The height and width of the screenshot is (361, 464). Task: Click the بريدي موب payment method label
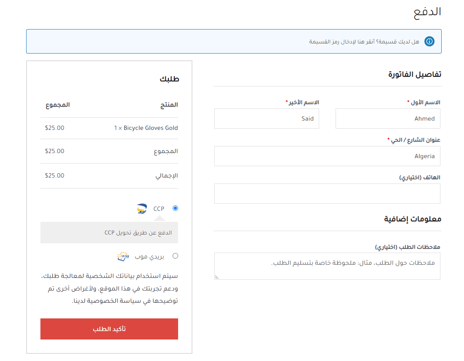click(x=150, y=256)
